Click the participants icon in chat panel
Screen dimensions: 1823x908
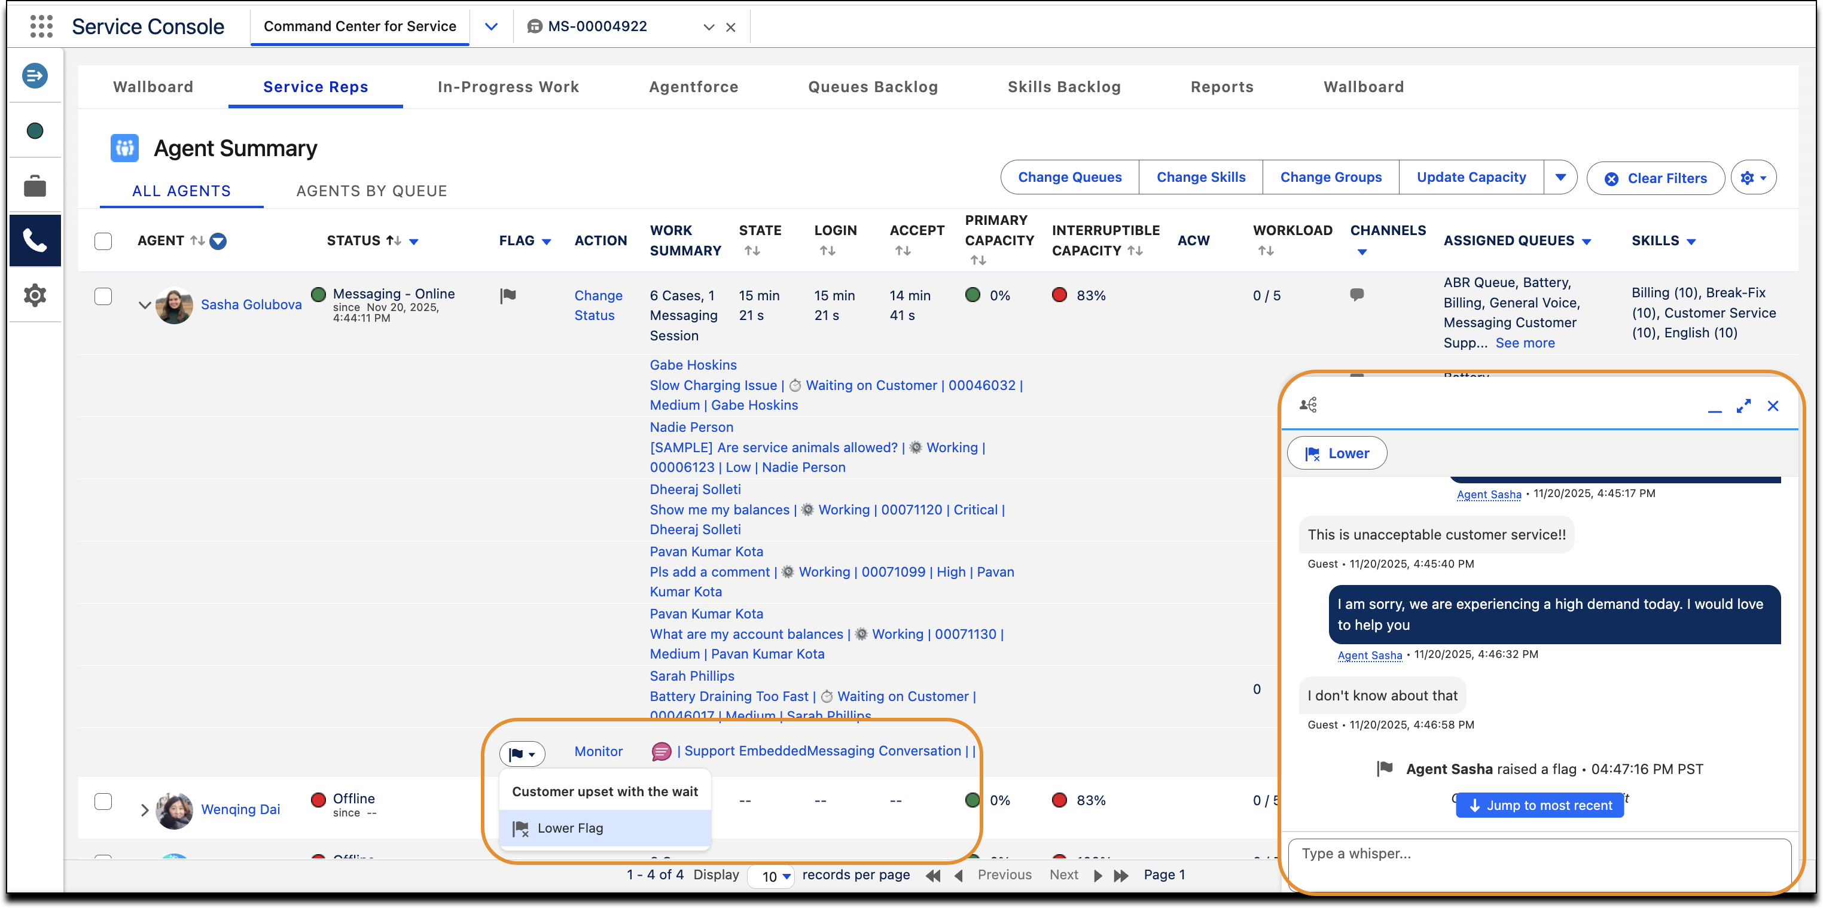1308,405
